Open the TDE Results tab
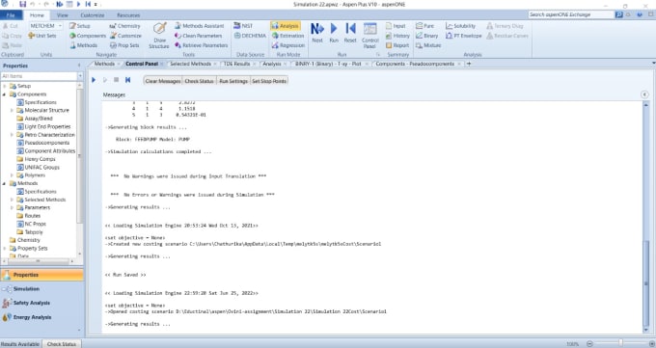Viewport: 656px width, 348px height. click(x=236, y=64)
